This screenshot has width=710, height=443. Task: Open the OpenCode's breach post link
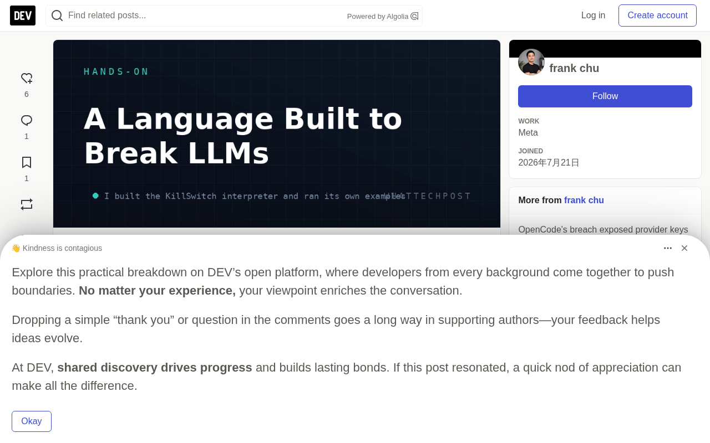(603, 229)
